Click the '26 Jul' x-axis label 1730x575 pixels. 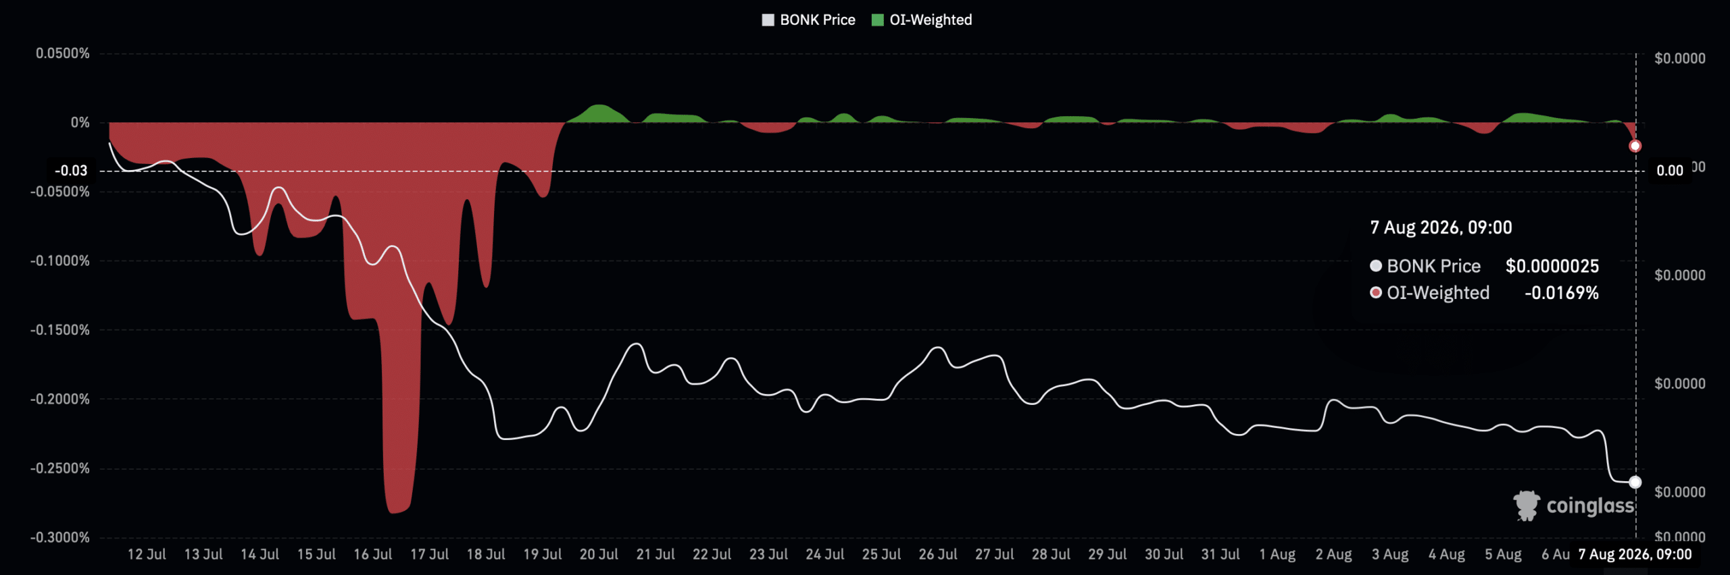pos(938,554)
